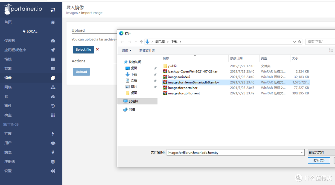This screenshot has height=185, width=335.
Task: Click the bolt icon beside 扩展
Action: 53,134
